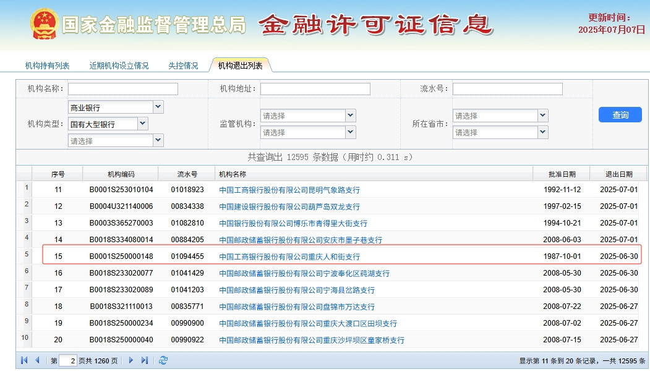Screen dimensions: 650x372
Task: Go to the next results page
Action: point(131,360)
